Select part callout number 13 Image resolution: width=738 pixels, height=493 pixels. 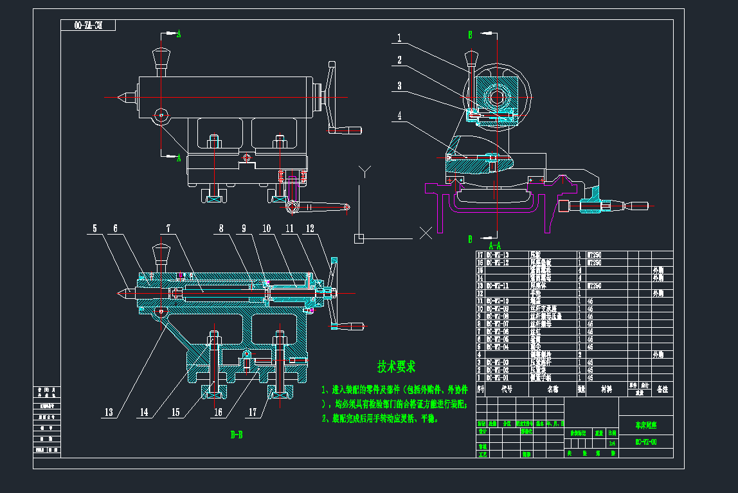pyautogui.click(x=109, y=413)
